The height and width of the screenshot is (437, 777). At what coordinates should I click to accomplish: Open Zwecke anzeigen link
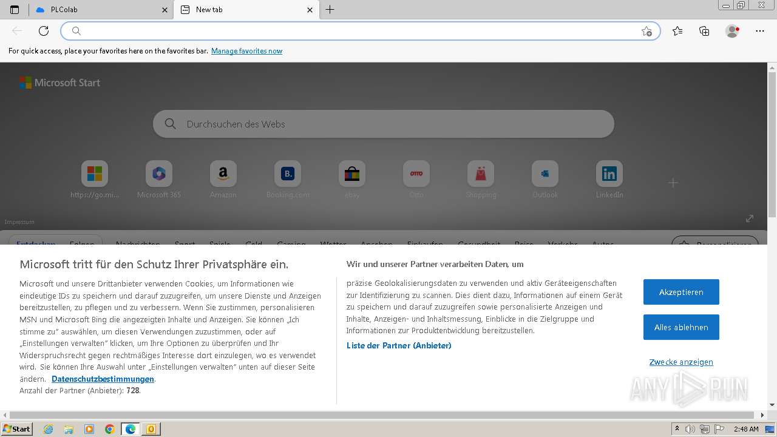click(x=681, y=362)
